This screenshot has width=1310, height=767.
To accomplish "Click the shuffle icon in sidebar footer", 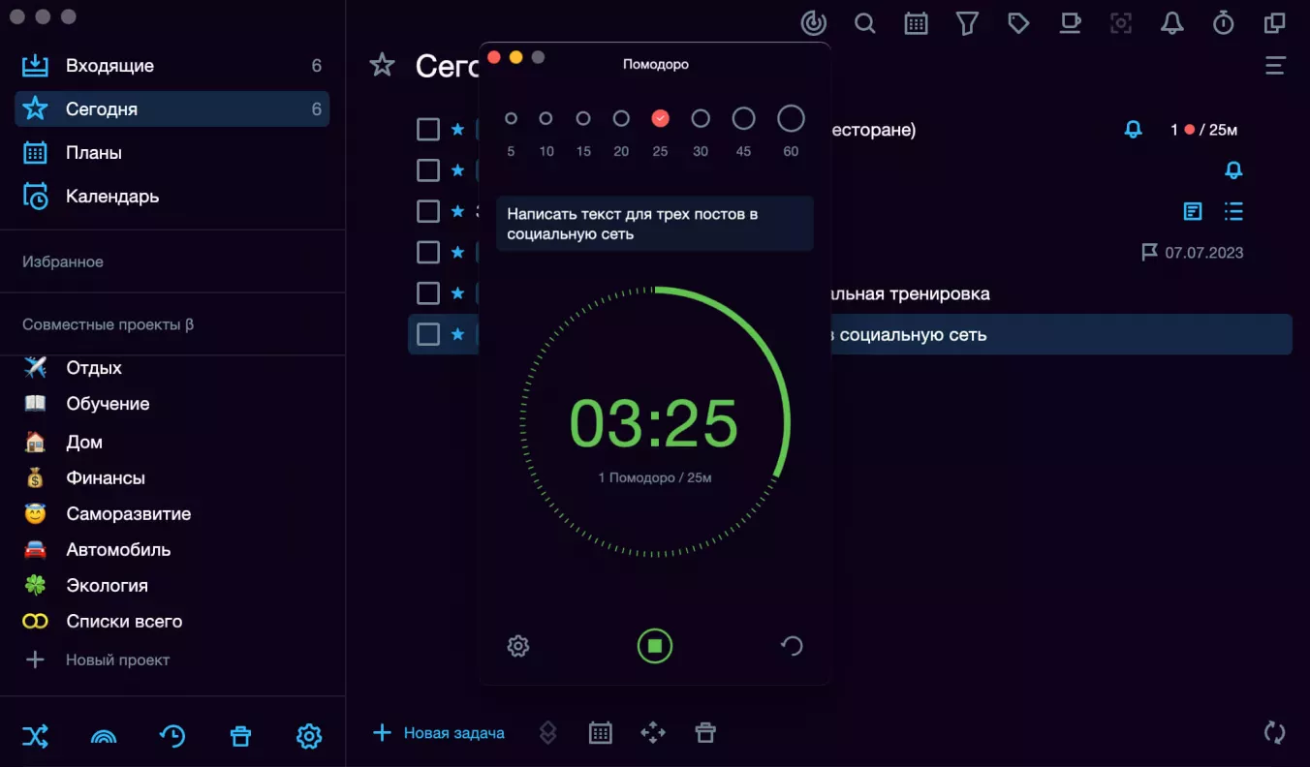I will point(35,736).
